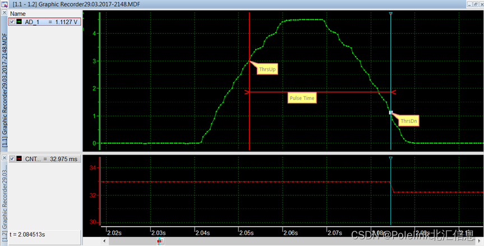The height and width of the screenshot is (246, 484).
Task: Click the Name column header
Action: [18, 13]
